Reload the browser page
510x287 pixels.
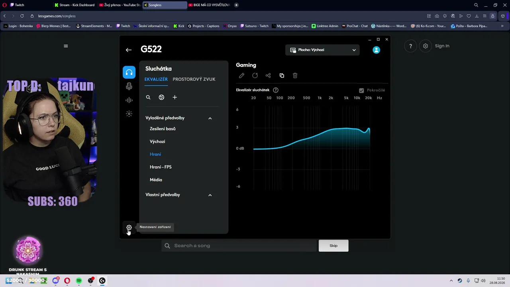[22, 16]
